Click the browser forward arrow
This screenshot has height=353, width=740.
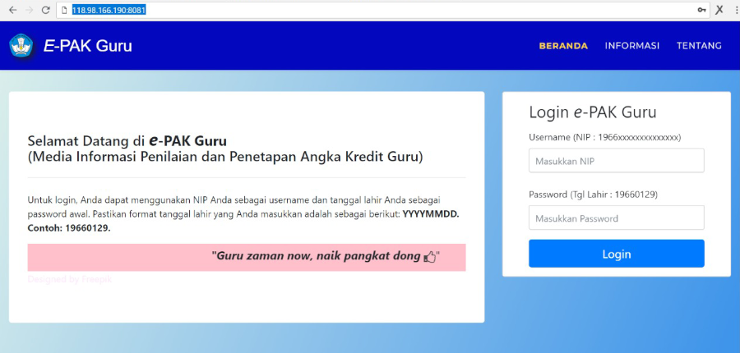coord(30,10)
